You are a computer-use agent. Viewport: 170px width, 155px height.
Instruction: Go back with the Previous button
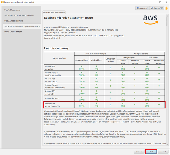[x=139, y=151]
